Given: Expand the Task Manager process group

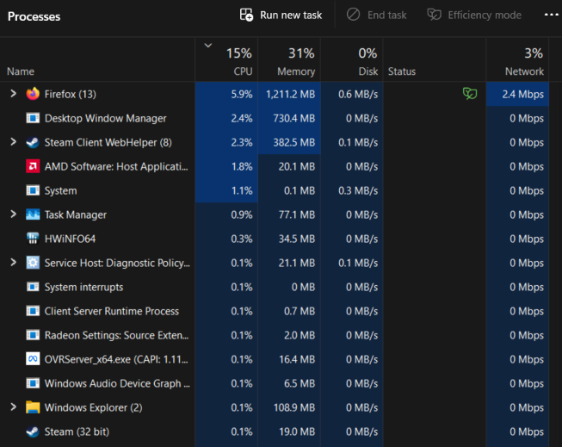Looking at the screenshot, I should [13, 214].
